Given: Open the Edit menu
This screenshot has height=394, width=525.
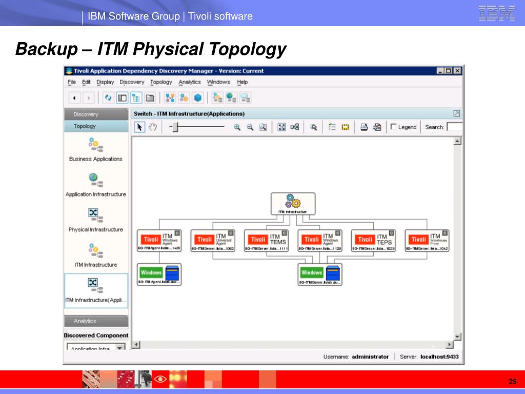Looking at the screenshot, I should tap(86, 82).
